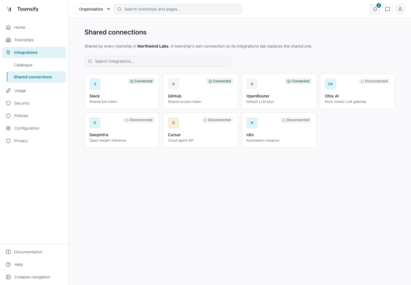Viewport: 411px width, 285px height.
Task: Click the DeepInfra 'D' card icon
Action: [95, 123]
